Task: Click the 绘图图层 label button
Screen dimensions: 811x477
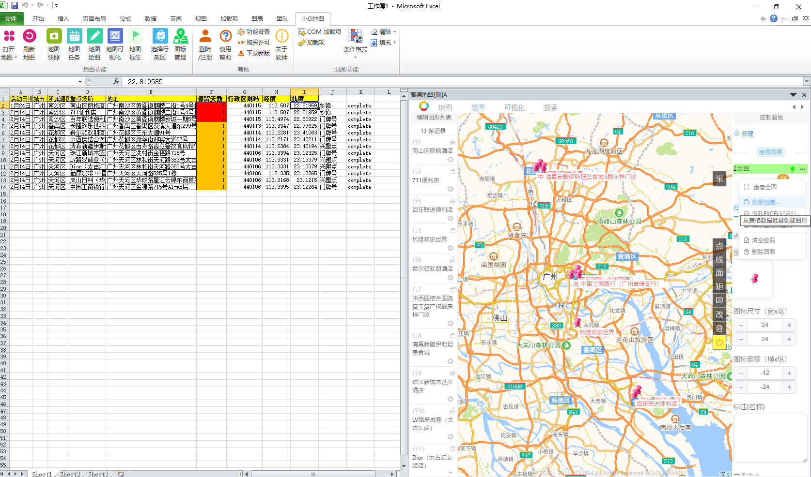Action: click(770, 152)
